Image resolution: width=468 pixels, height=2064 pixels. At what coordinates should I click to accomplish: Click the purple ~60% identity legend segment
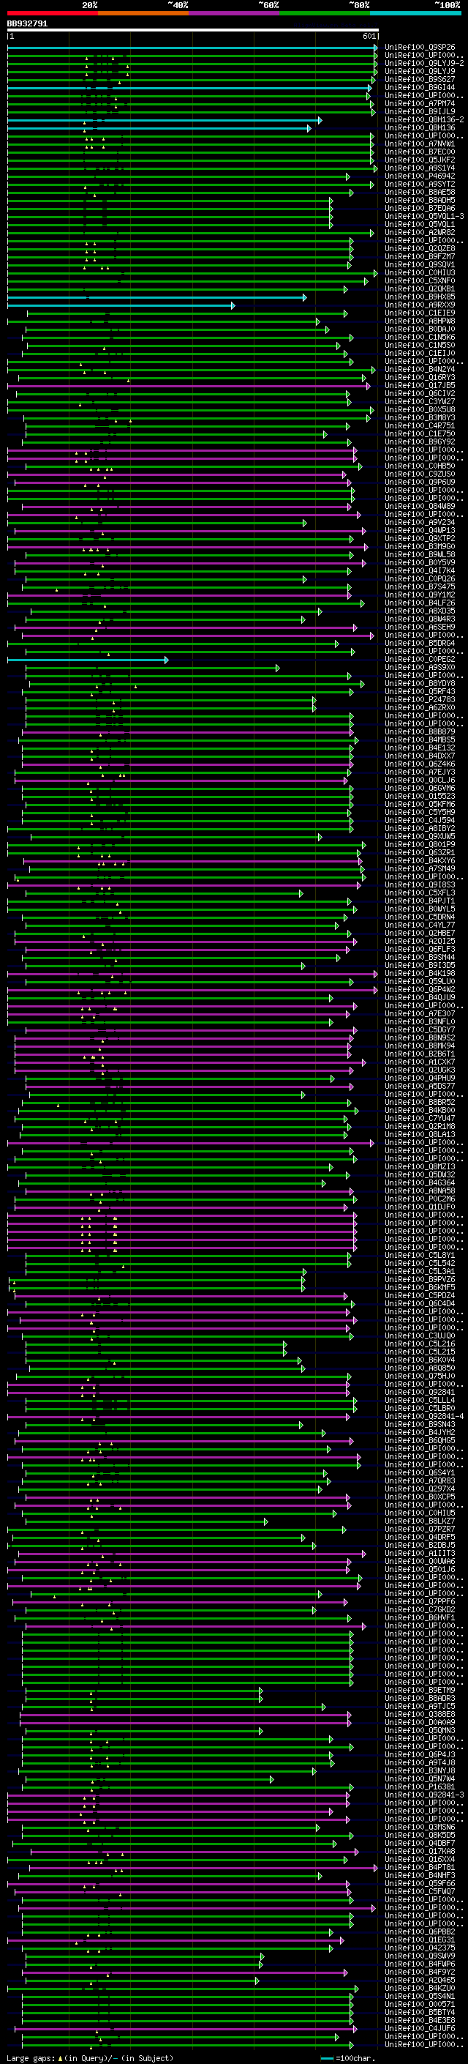235,13
